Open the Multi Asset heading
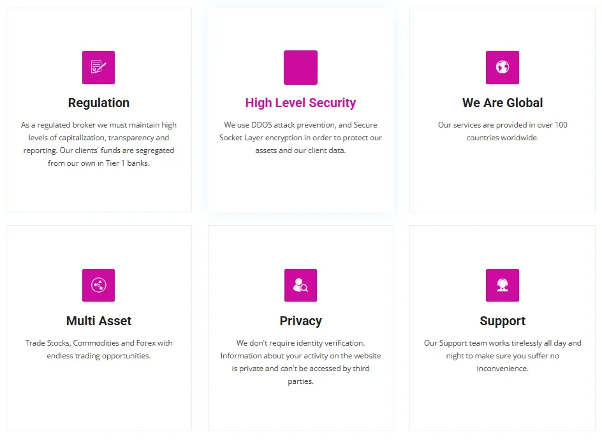Screen dimensions: 602x440 pos(99,321)
